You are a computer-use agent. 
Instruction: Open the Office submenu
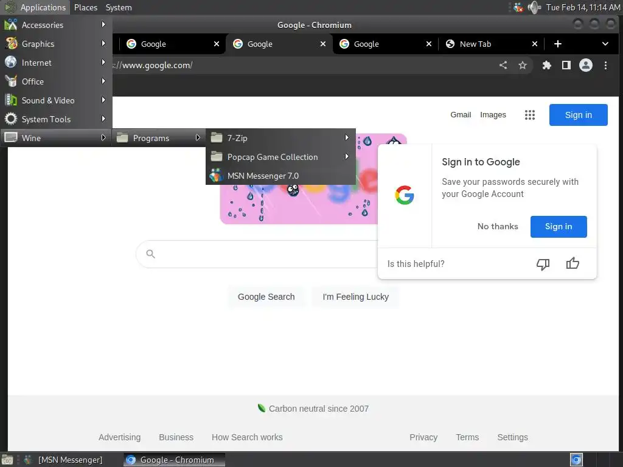pyautogui.click(x=56, y=81)
